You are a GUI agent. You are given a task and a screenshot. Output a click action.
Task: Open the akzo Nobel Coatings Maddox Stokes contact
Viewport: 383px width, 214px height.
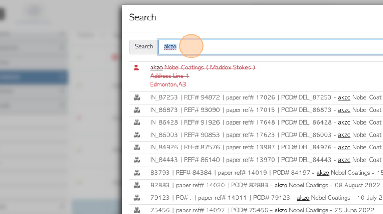(x=203, y=67)
